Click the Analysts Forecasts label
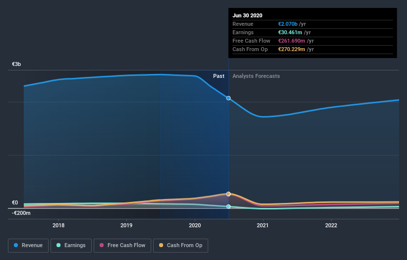 click(x=256, y=76)
